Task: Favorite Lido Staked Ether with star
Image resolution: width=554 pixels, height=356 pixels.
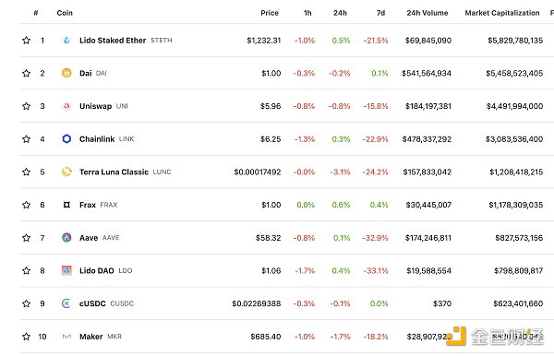Action: 26,41
